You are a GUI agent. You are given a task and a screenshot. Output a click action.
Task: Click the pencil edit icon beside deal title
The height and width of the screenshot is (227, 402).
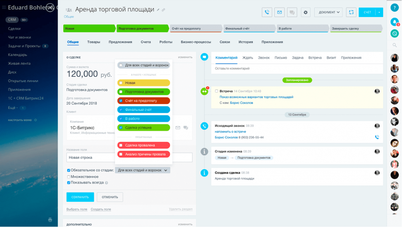158,10
